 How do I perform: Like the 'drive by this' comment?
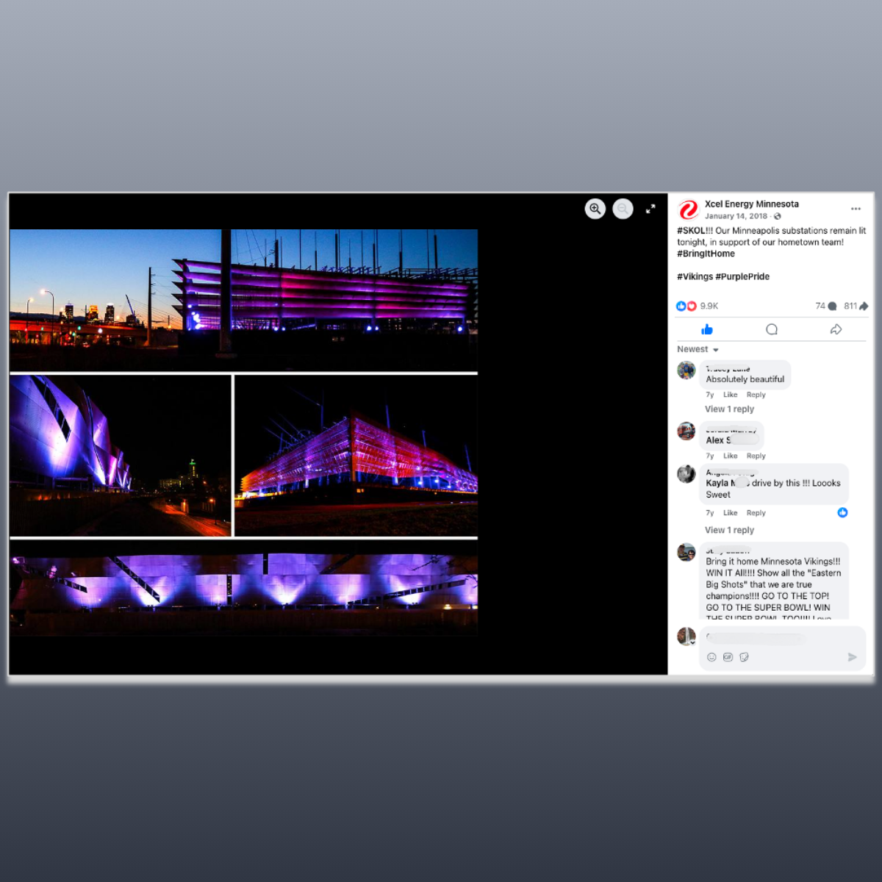[730, 513]
